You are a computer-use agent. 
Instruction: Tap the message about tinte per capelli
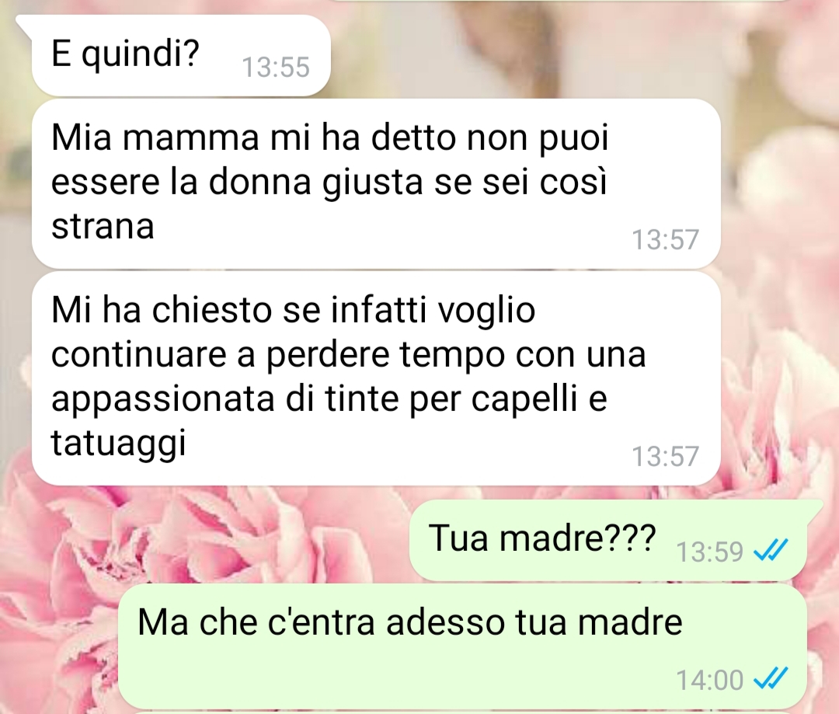coord(376,378)
